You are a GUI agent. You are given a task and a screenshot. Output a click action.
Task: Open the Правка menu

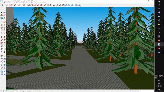(6, 3)
